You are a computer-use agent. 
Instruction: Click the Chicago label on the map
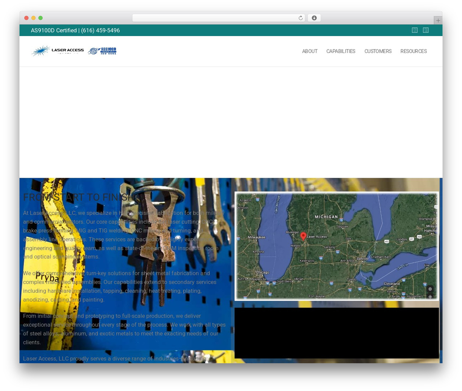[262, 272]
